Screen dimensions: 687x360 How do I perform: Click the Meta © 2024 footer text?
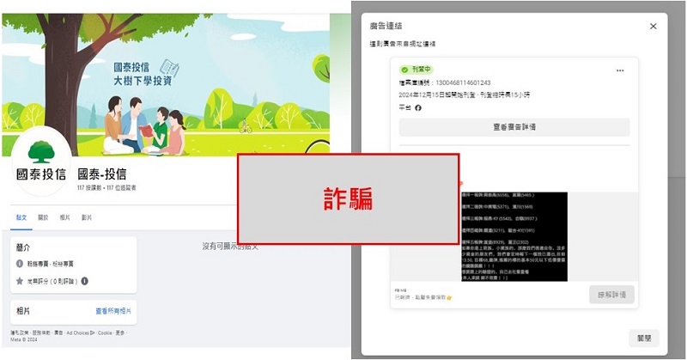[x=24, y=339]
